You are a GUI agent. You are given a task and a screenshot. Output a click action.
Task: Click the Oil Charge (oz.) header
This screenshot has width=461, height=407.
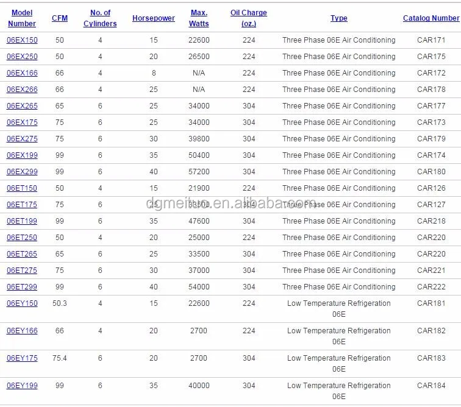pos(249,18)
